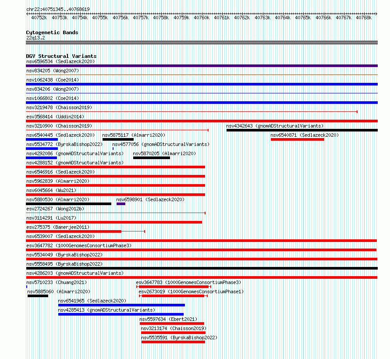
Task: Click the black nsv5875117 variant bar
Action: pos(118,139)
